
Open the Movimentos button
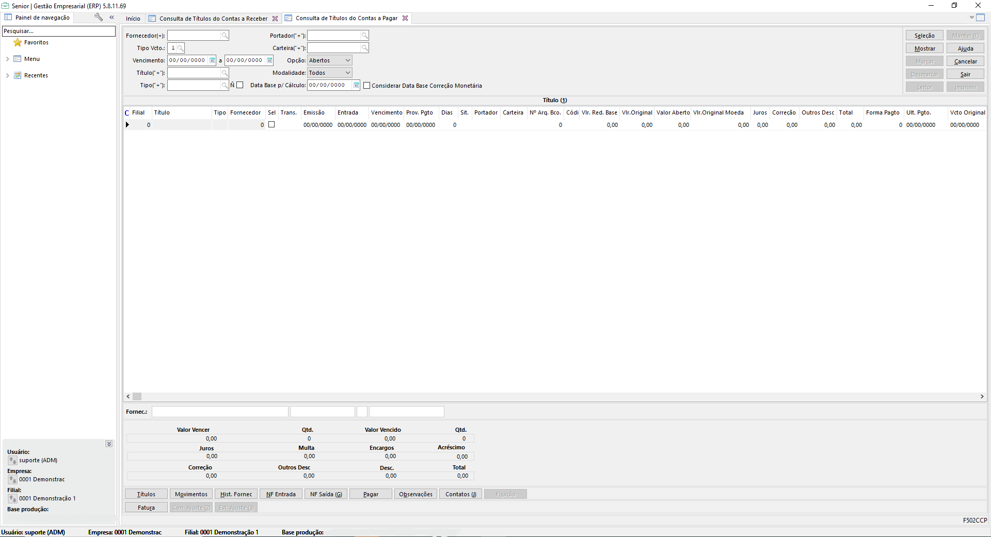pyautogui.click(x=191, y=494)
